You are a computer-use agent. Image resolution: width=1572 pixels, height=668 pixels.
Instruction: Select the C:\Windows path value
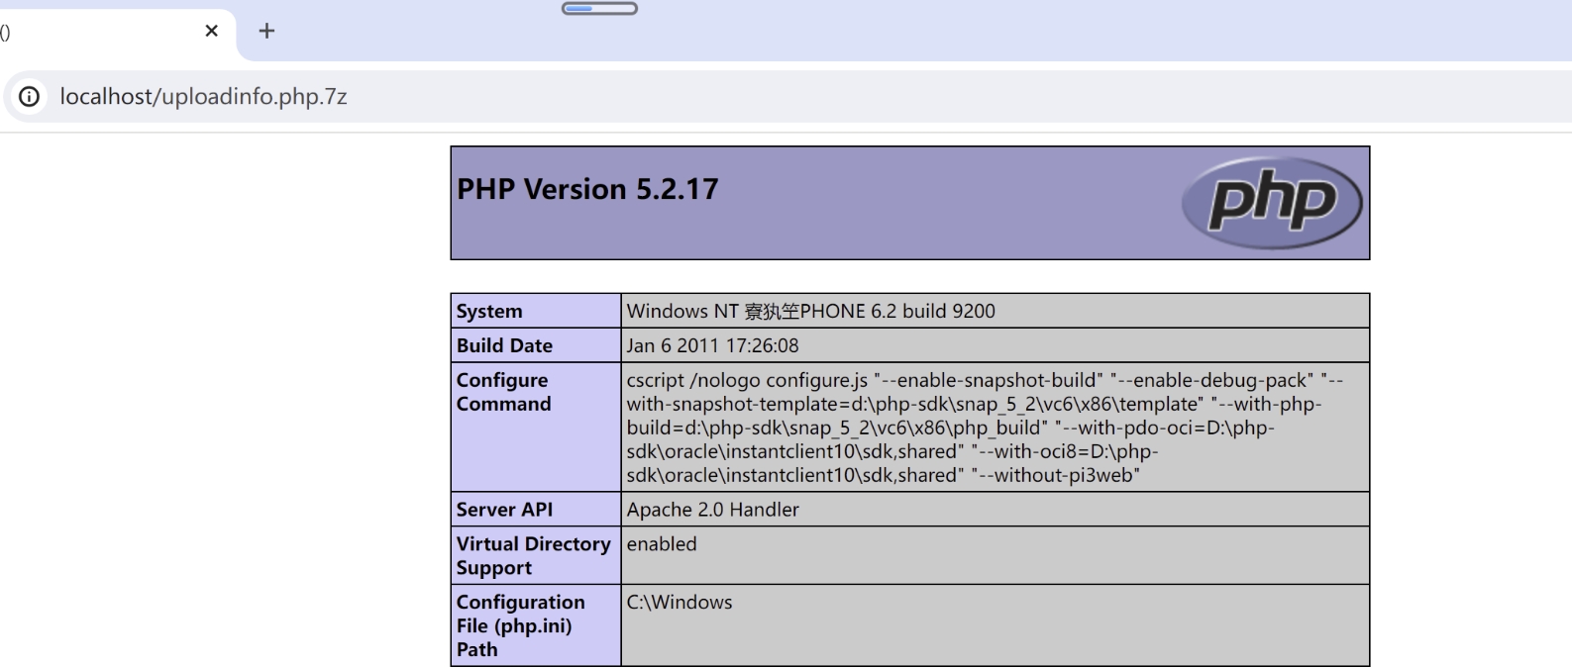[x=680, y=603]
